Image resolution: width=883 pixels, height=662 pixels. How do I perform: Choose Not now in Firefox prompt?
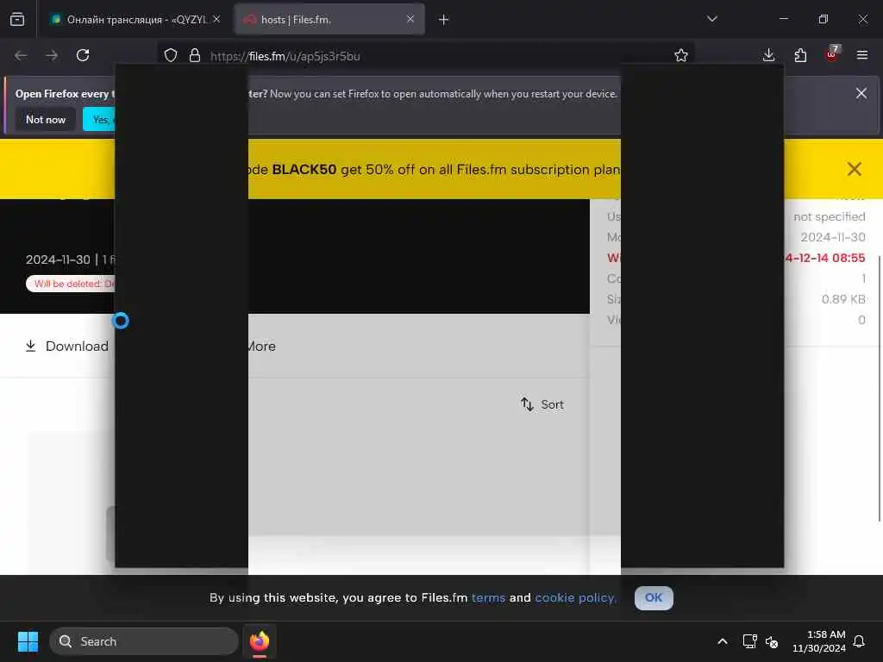coord(46,119)
